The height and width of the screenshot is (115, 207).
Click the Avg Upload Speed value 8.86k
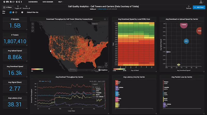[x=15, y=57]
